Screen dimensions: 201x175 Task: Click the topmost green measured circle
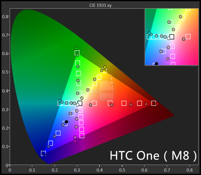coord(76,48)
